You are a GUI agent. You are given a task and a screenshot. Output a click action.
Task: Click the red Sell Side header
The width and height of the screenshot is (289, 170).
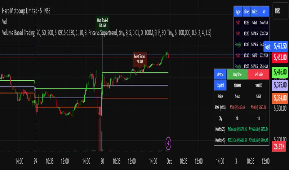[x=258, y=74]
